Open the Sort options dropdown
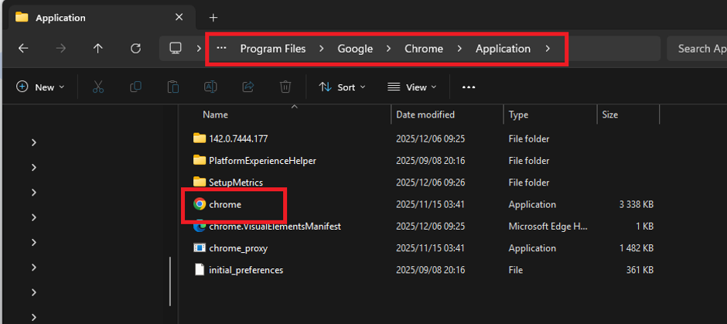Screen dimensions: 727x324 [343, 87]
